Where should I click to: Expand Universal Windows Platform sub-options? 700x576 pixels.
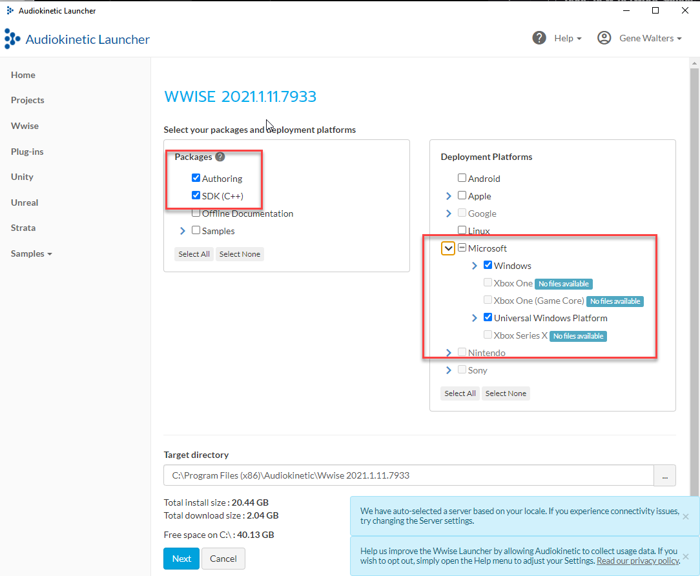point(475,318)
